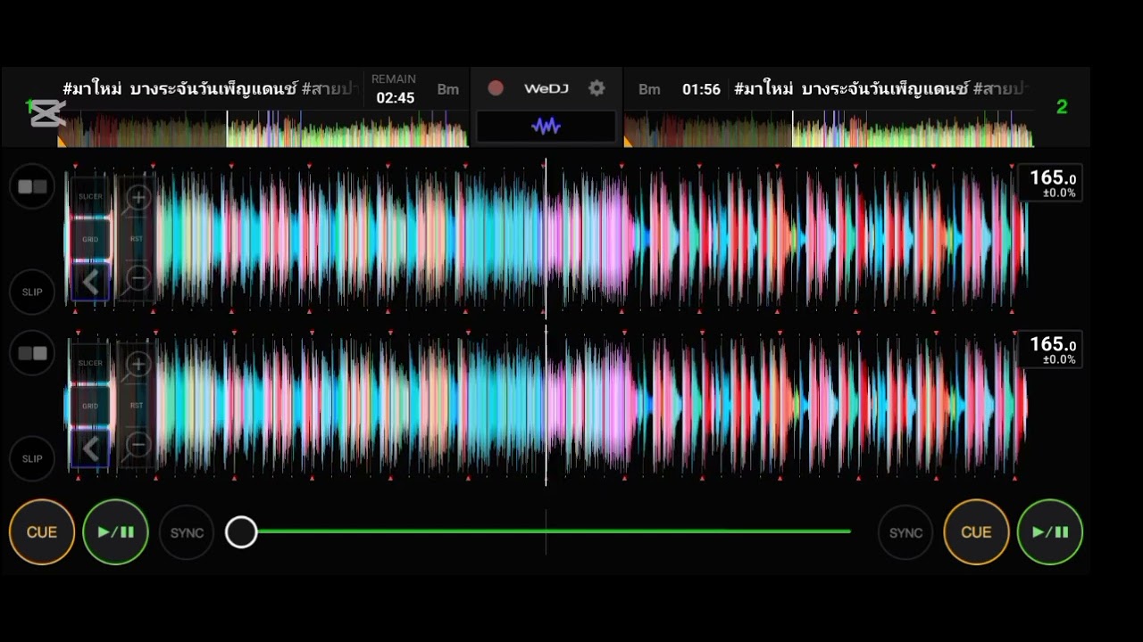Screen dimensions: 1143x642
Task: Tap right deck CUE button
Action: [976, 532]
